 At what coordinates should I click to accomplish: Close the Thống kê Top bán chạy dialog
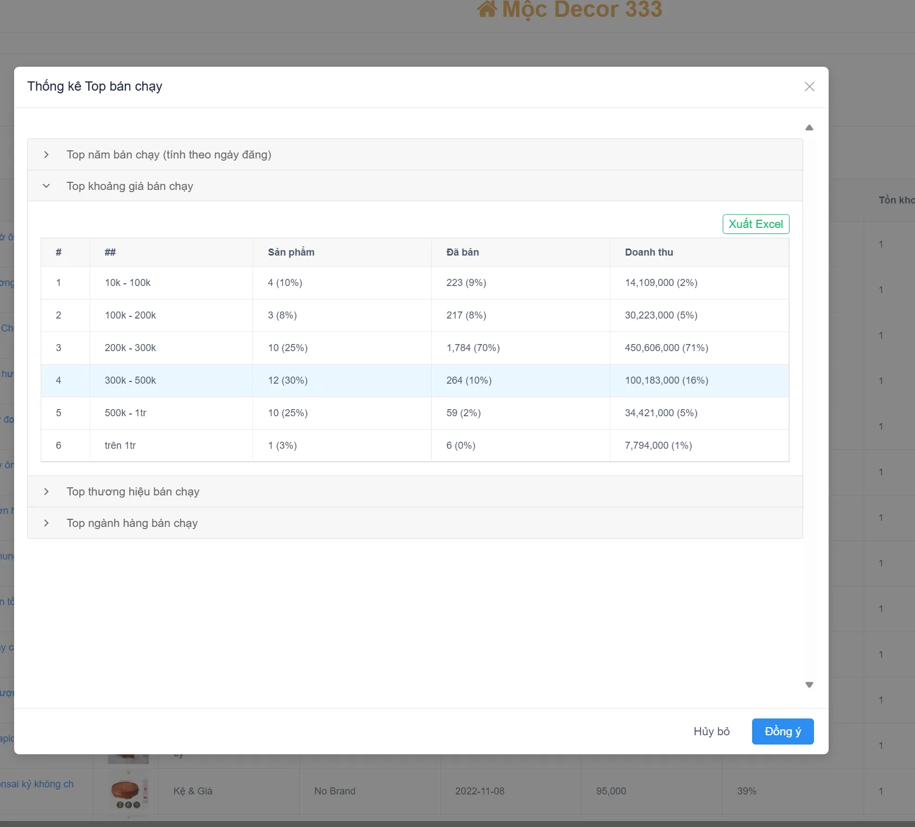809,87
